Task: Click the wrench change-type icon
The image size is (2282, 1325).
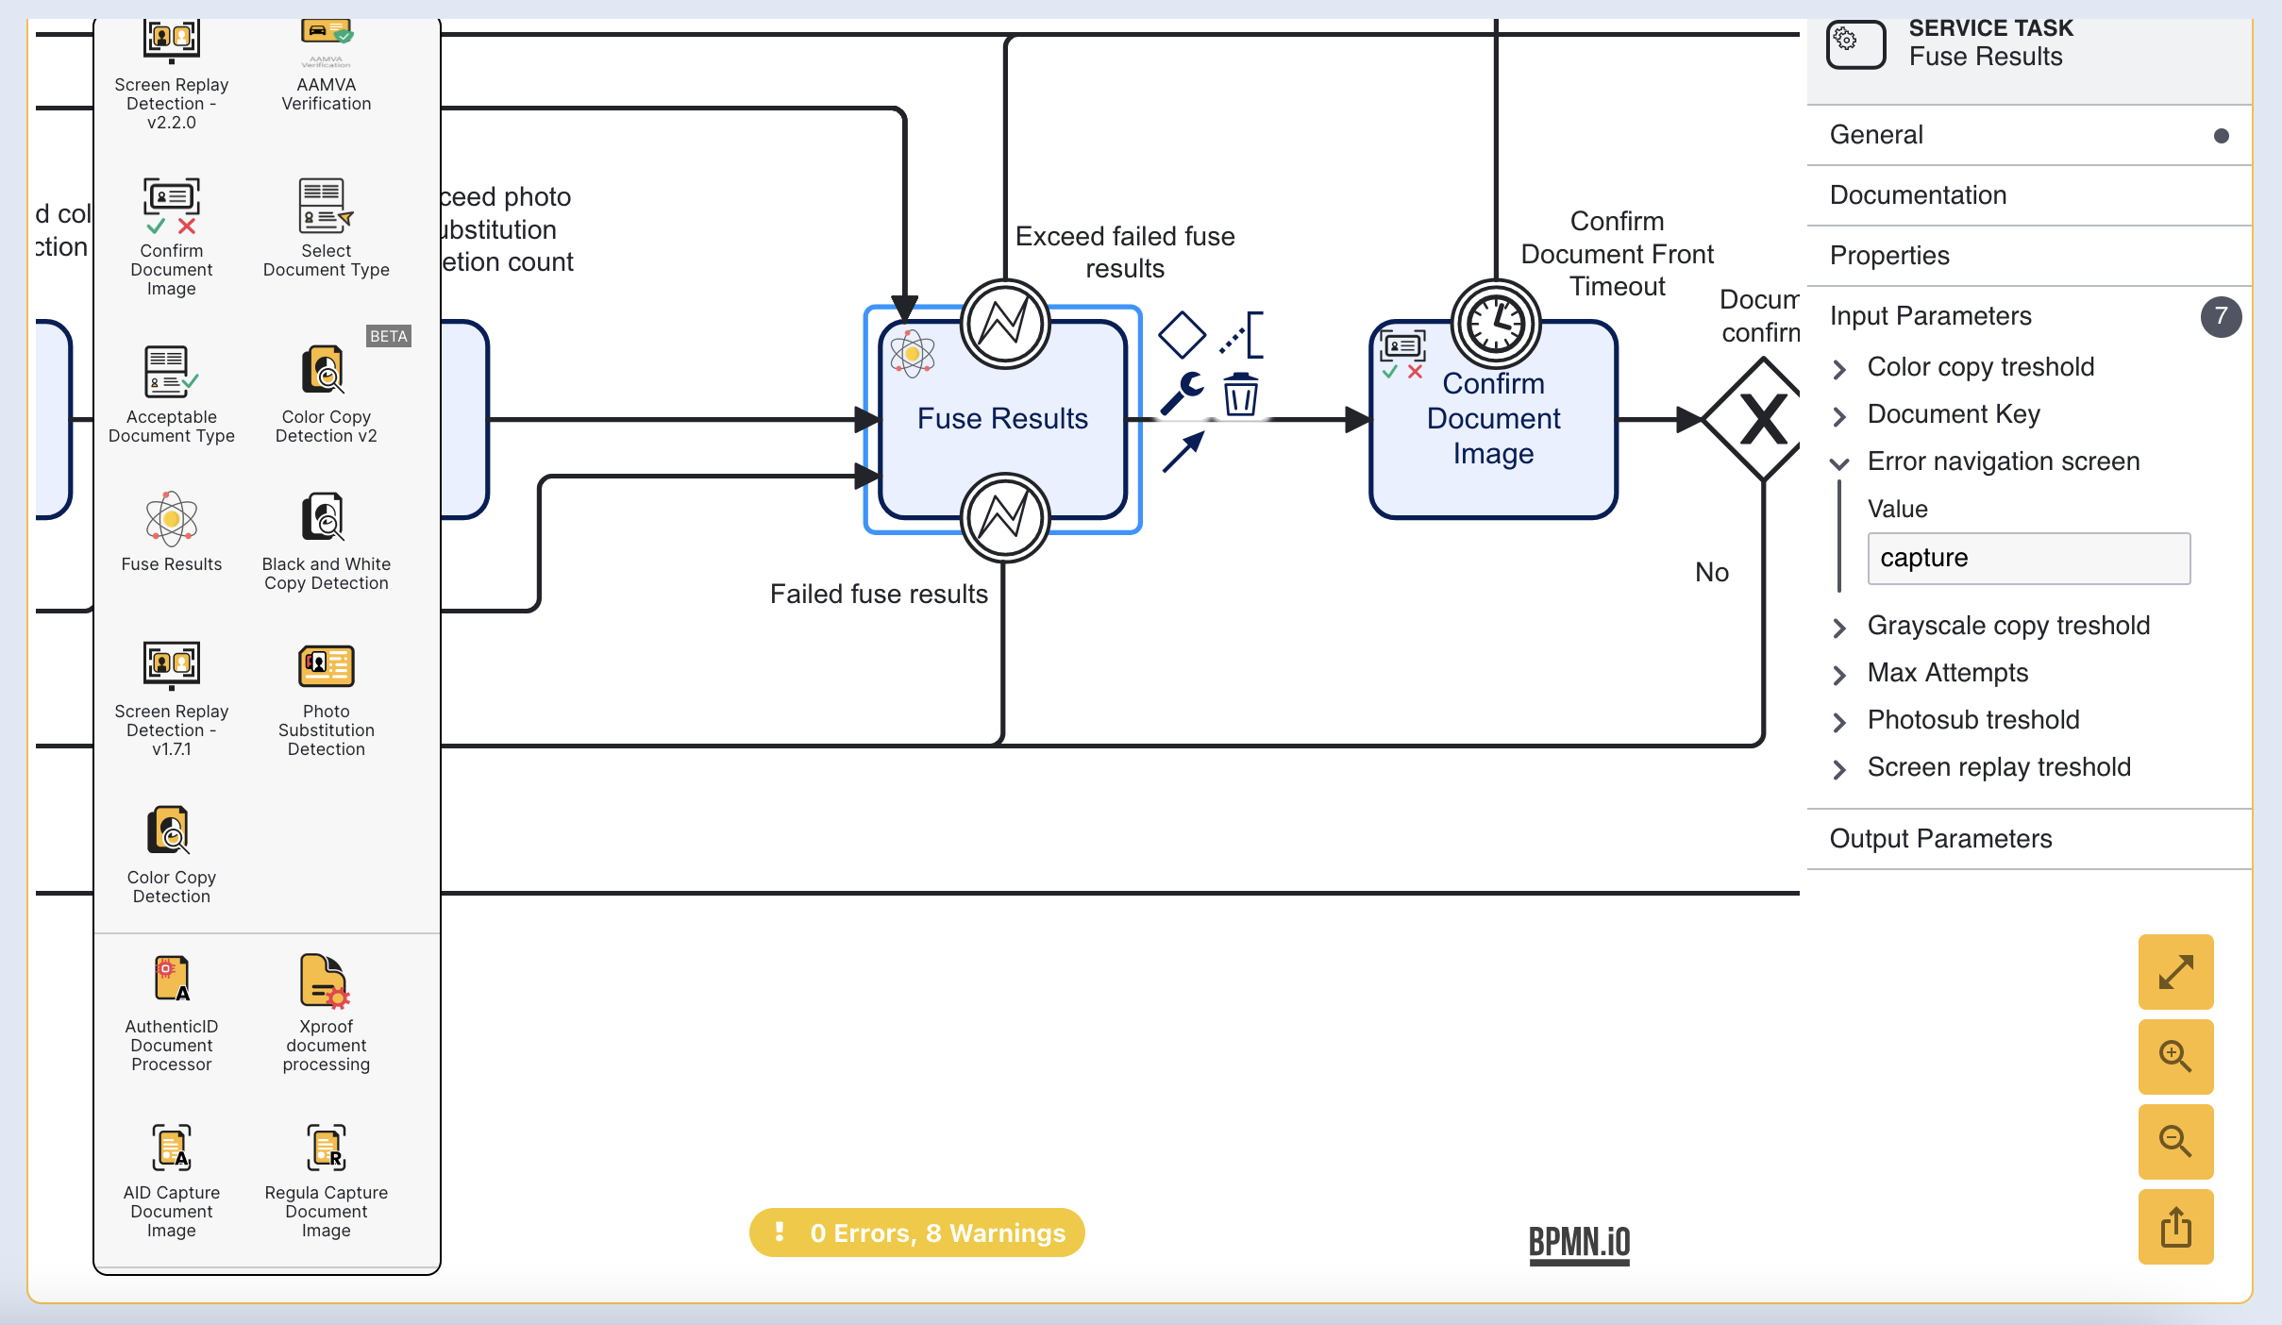Action: tap(1182, 392)
